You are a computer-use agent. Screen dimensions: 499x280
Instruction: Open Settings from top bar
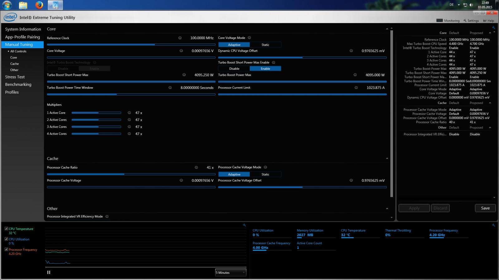[x=471, y=21]
